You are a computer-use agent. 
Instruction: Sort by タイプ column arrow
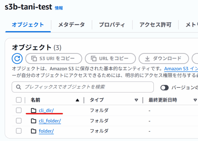tap(136, 100)
